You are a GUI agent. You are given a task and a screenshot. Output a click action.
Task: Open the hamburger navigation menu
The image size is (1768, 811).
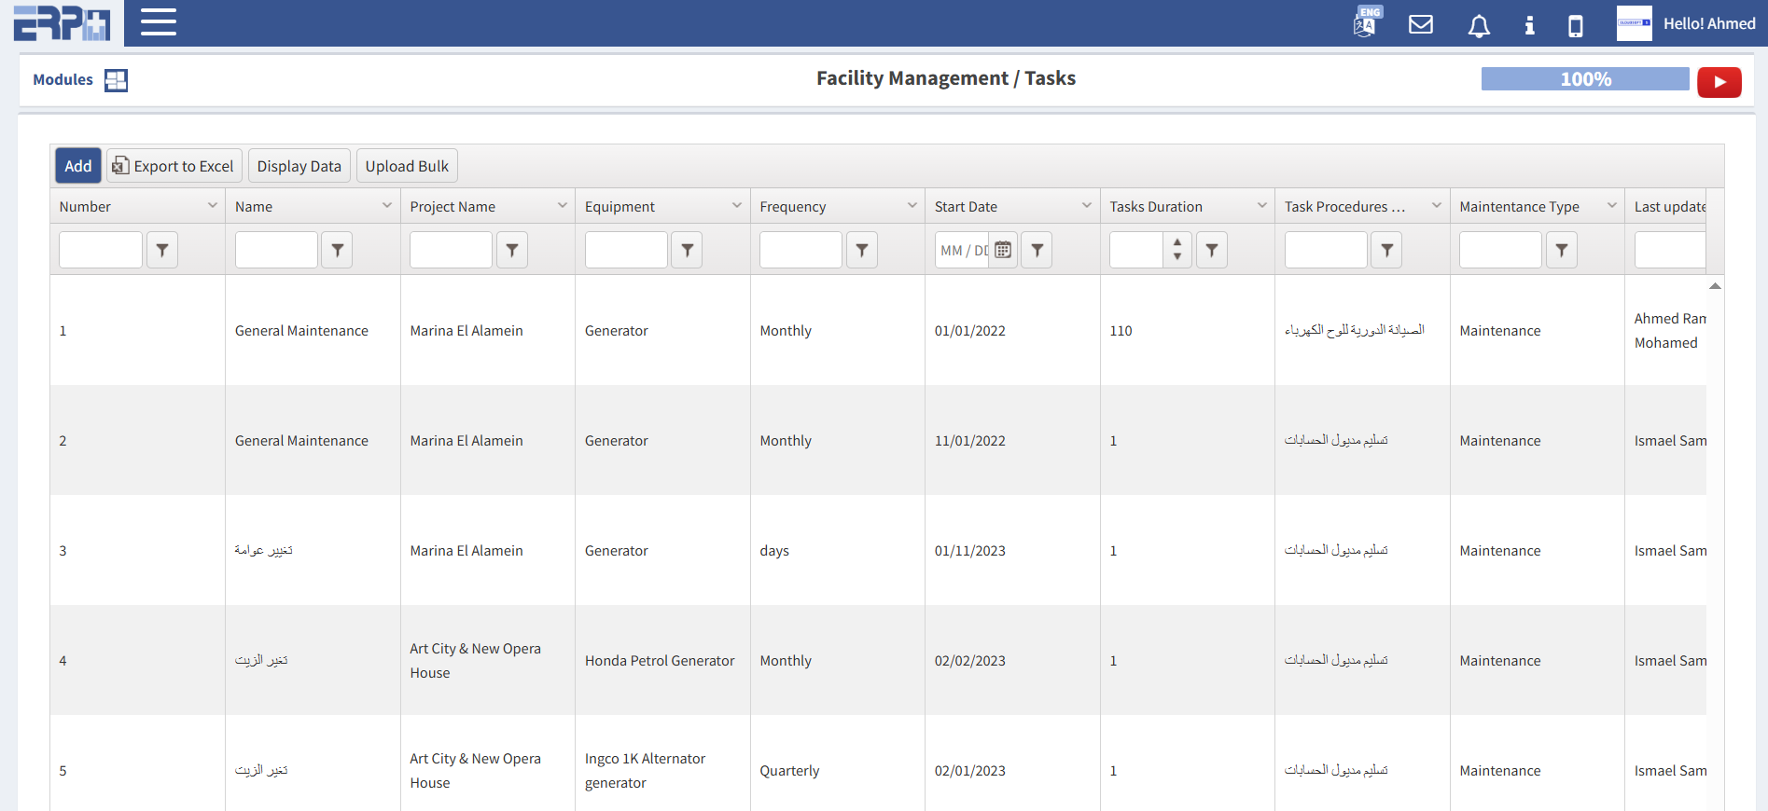click(158, 22)
